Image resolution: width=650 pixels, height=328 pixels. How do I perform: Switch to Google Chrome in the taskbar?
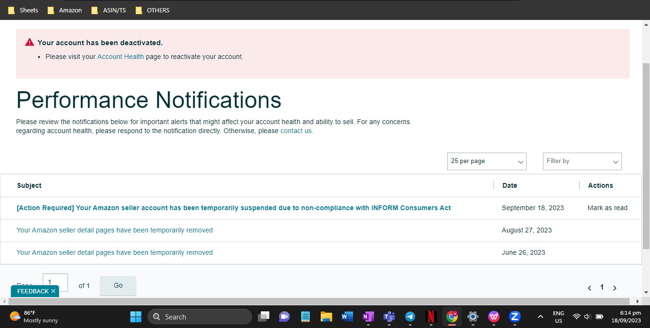tap(452, 317)
